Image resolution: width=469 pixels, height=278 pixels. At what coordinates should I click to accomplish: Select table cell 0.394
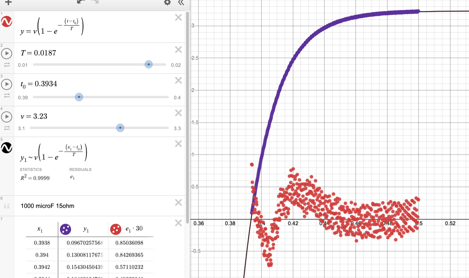42,255
